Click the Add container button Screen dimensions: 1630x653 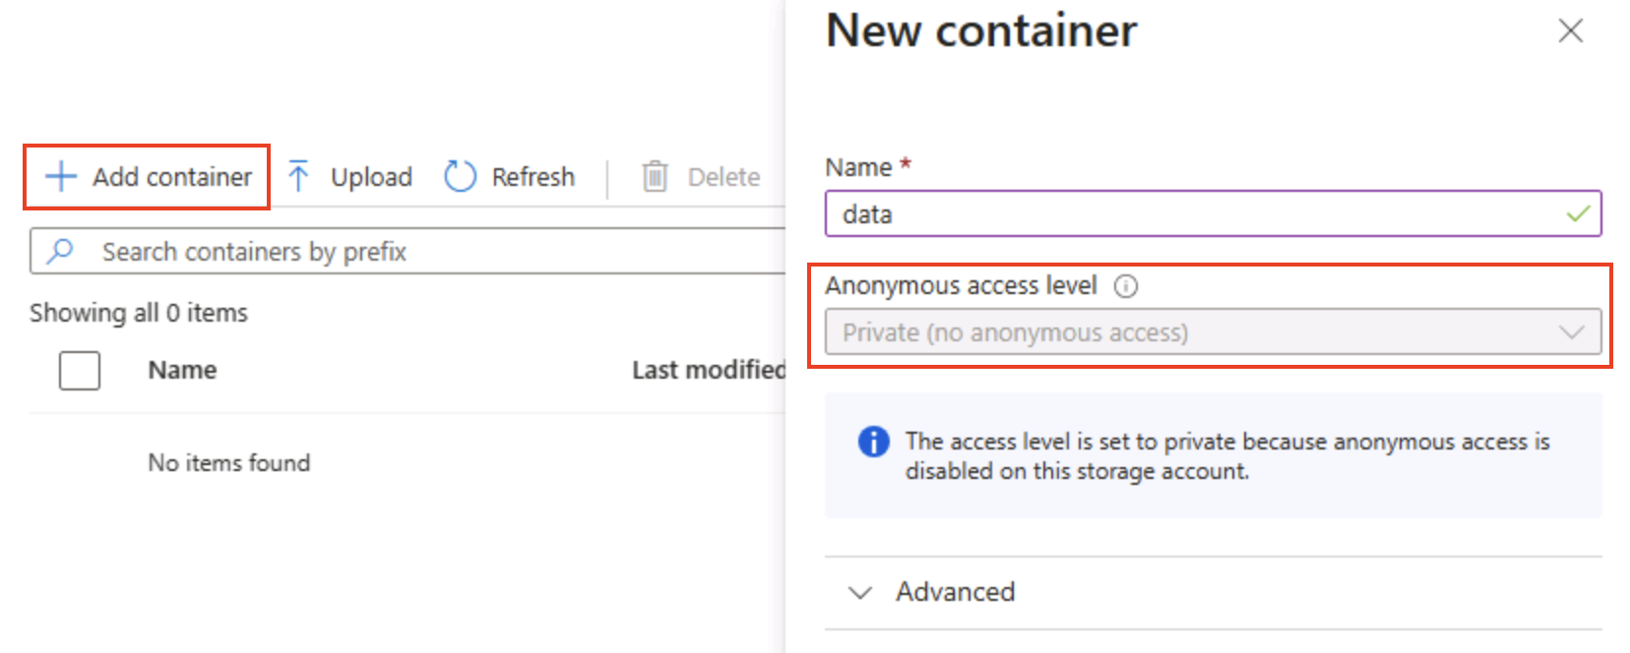[x=145, y=176]
